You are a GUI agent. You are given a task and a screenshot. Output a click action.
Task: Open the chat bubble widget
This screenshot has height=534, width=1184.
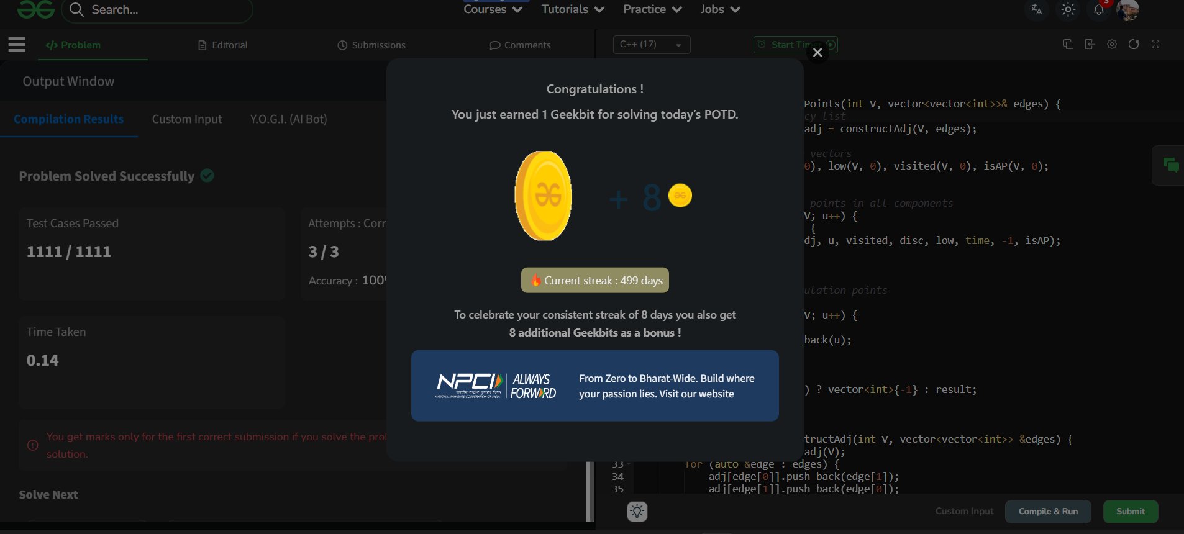pos(1171,165)
